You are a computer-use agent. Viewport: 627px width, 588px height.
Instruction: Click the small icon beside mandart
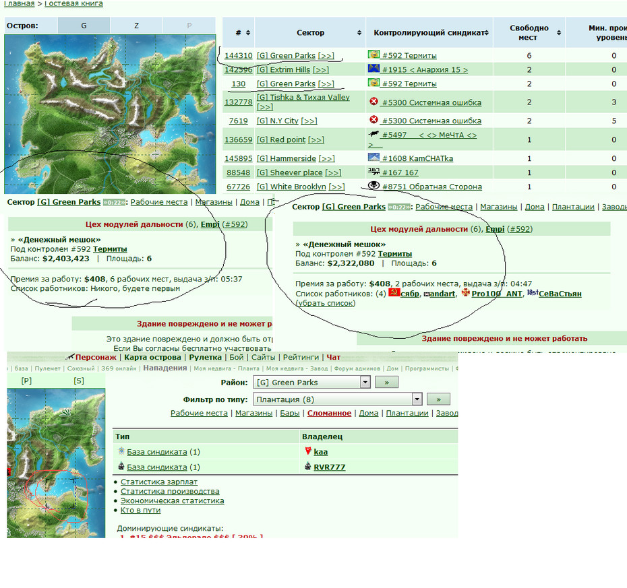[426, 294]
